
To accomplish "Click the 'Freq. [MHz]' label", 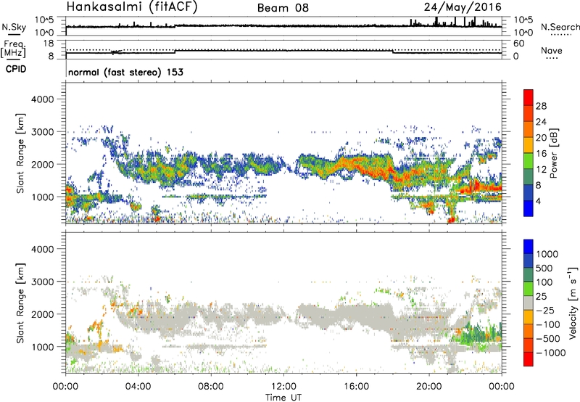I will click(x=13, y=49).
